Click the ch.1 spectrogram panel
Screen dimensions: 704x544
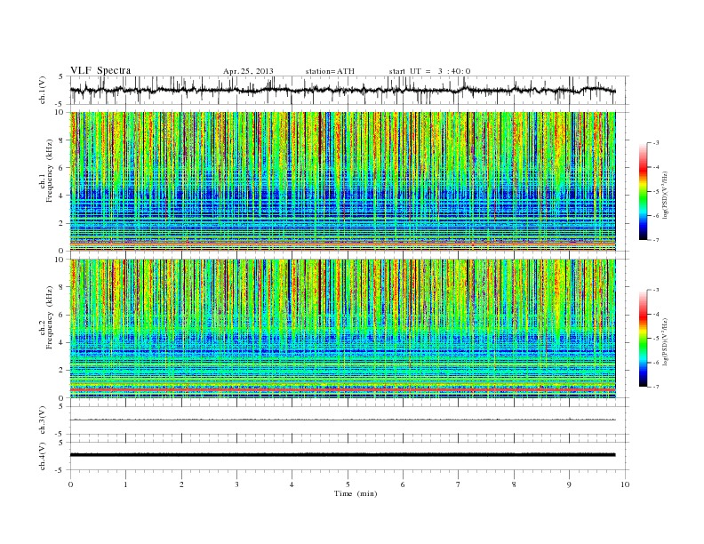342,181
